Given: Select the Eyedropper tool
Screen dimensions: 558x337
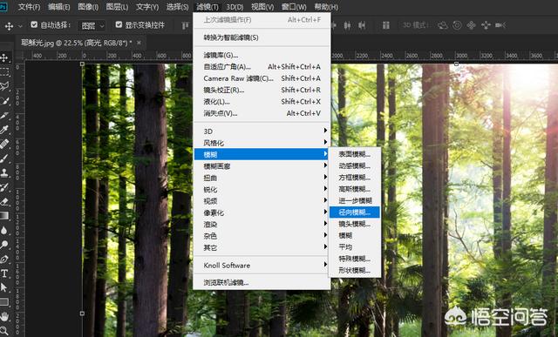Looking at the screenshot, I should 4,130.
